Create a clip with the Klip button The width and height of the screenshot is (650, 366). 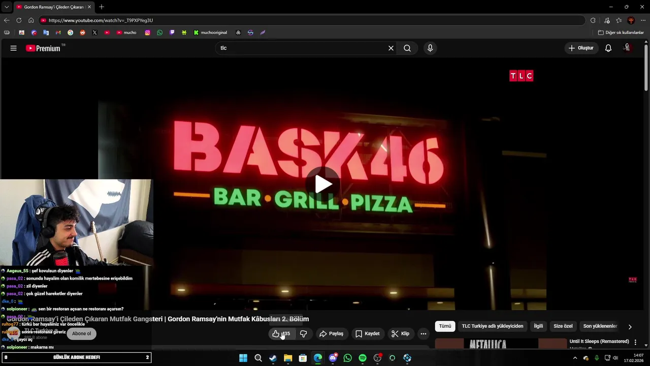(400, 333)
